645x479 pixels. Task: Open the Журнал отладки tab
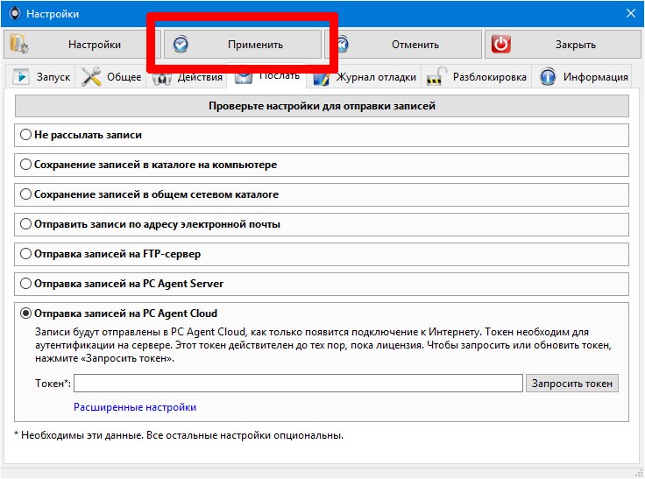(366, 77)
